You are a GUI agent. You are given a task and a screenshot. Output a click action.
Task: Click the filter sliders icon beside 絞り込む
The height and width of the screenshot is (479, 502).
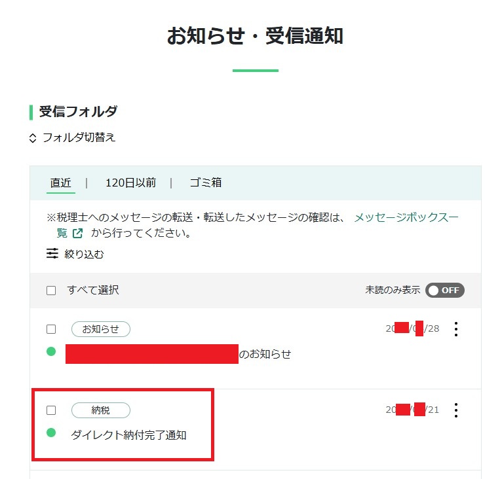[52, 253]
